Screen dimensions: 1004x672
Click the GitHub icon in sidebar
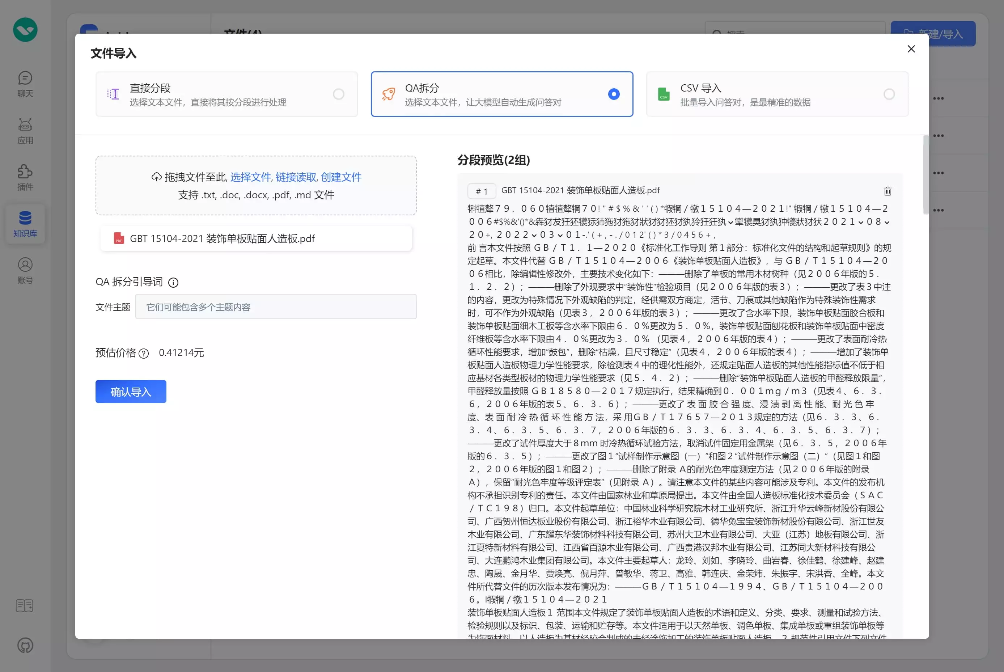(25, 645)
